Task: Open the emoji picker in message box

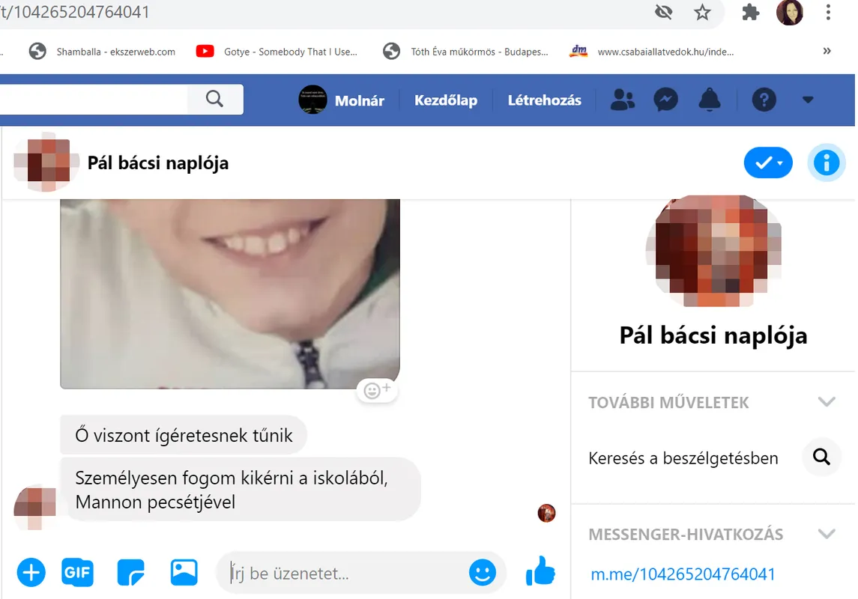Action: point(483,574)
